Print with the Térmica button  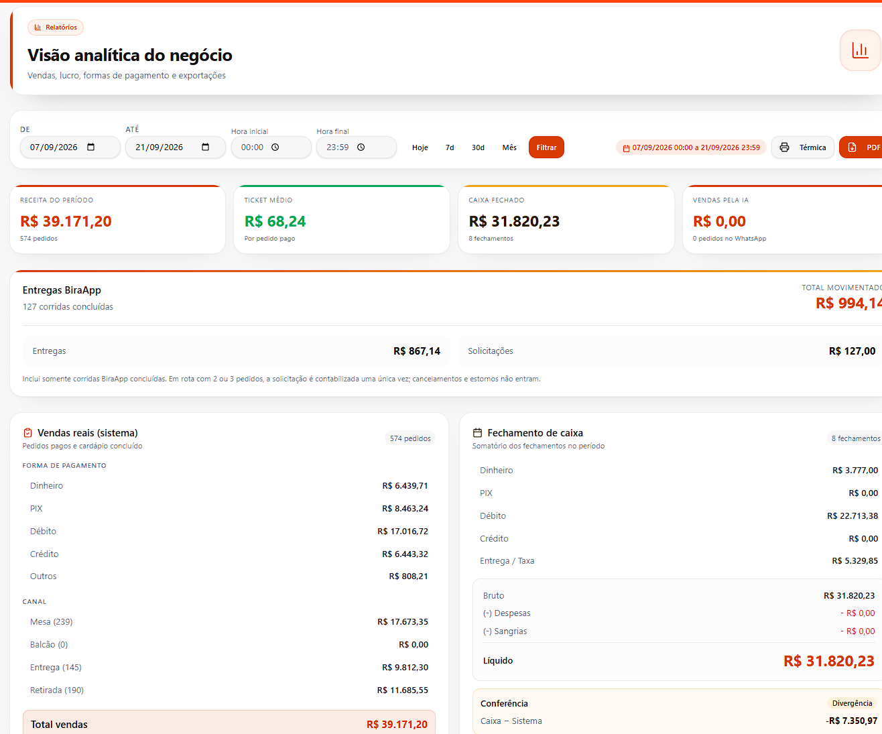(803, 147)
